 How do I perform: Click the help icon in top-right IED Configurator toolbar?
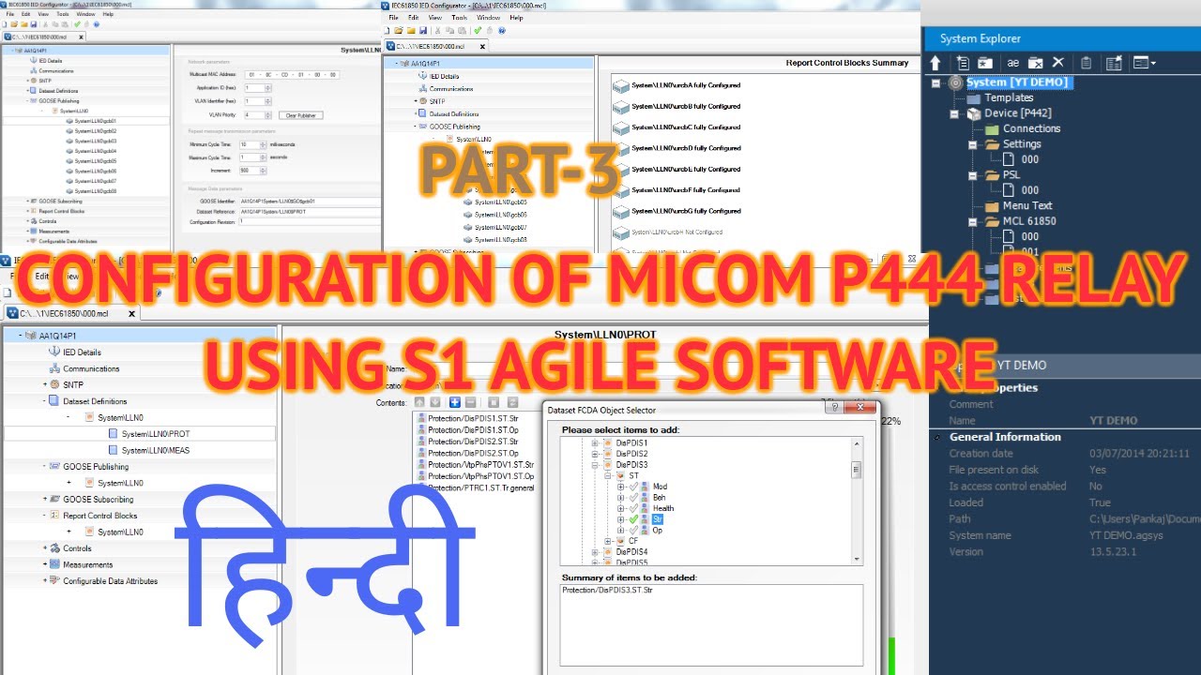503,30
